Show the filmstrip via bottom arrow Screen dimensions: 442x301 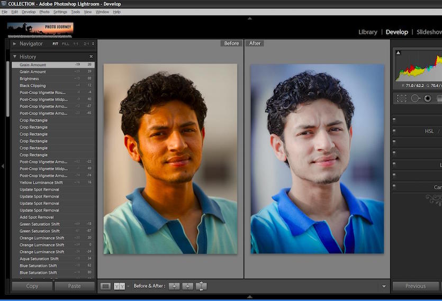click(249, 296)
